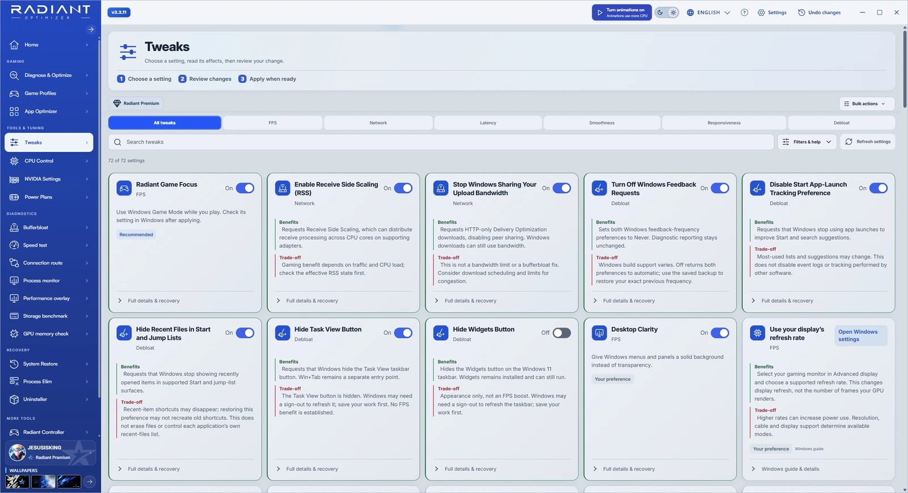Click the main page vertical scrollbar
Viewport: 908px width, 493px height.
click(x=905, y=68)
